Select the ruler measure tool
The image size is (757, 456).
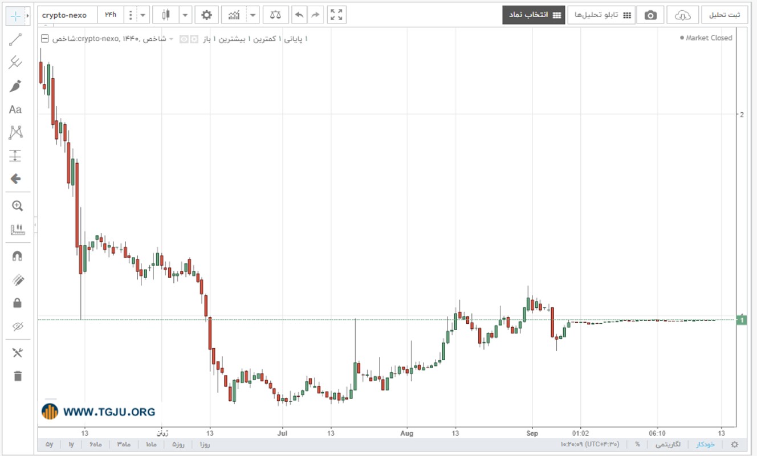click(17, 229)
